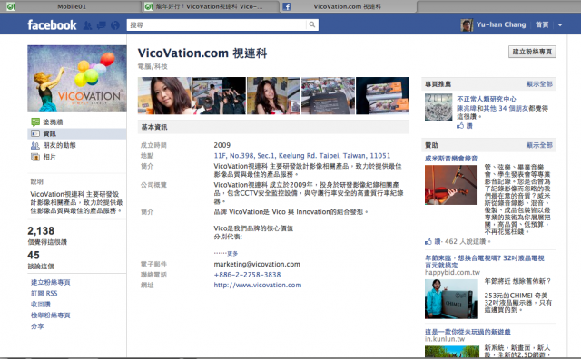
Task: Open 威米斯音樂會錄音 ad title
Action: (x=451, y=159)
